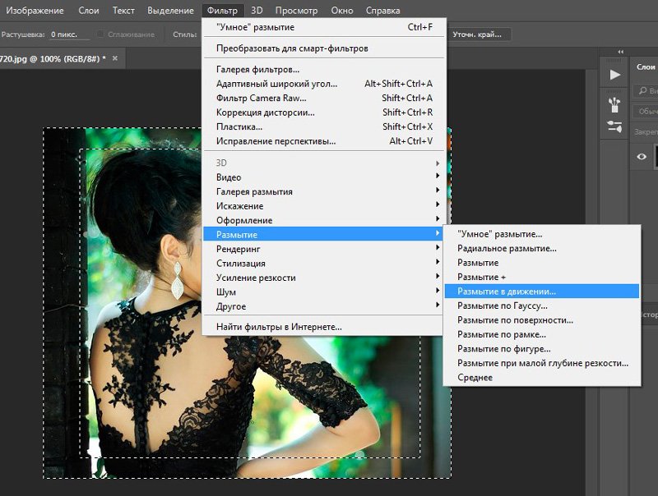Image resolution: width=658 pixels, height=496 pixels.
Task: Hide the layer using the eye icon
Action: (643, 156)
